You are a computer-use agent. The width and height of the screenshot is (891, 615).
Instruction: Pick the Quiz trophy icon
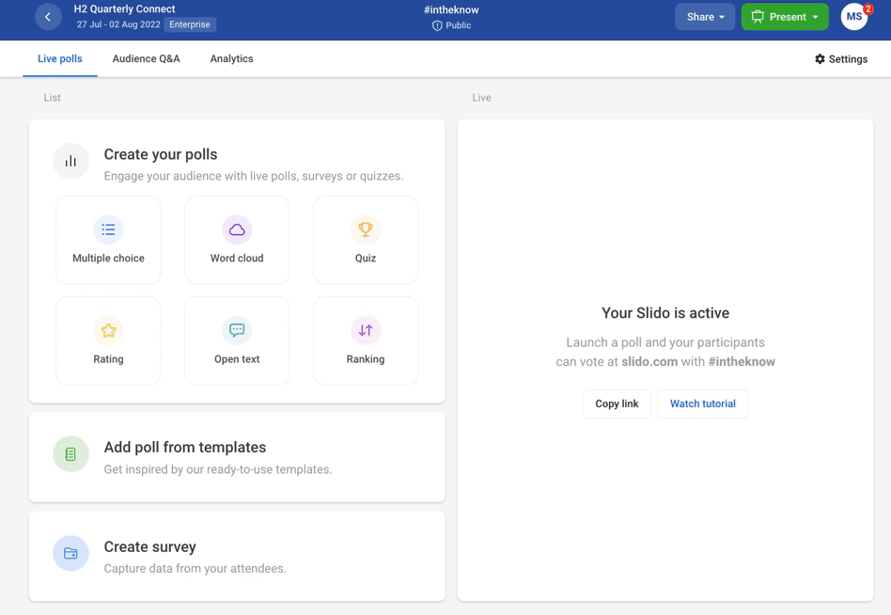[x=366, y=229]
